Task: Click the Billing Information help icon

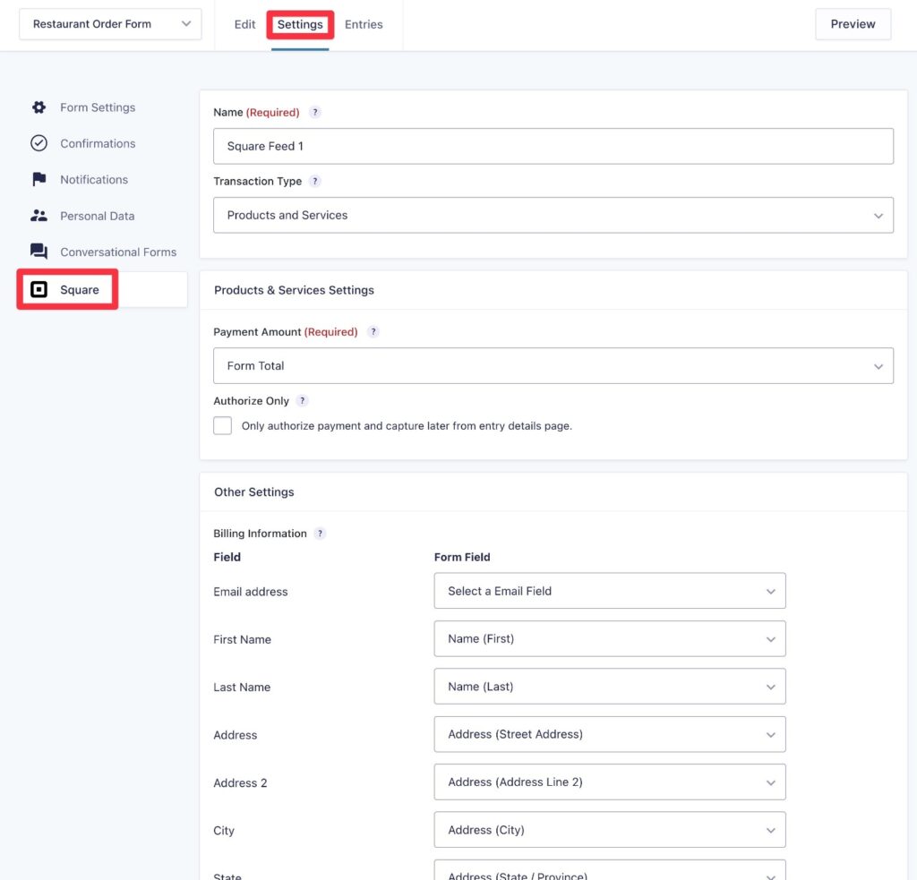Action: [x=320, y=533]
